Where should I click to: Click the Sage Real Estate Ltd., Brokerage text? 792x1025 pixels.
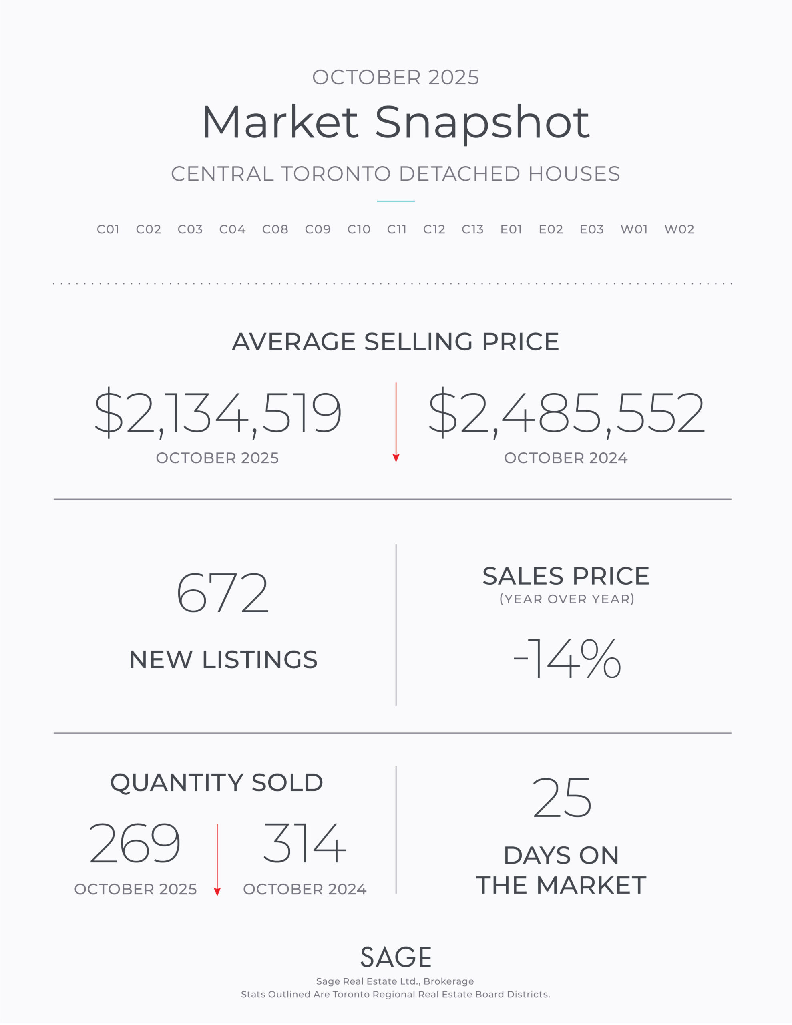coord(395,981)
